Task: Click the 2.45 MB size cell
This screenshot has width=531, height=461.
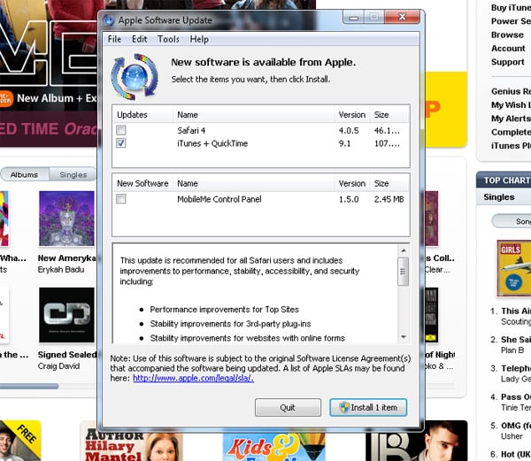Action: [x=389, y=199]
